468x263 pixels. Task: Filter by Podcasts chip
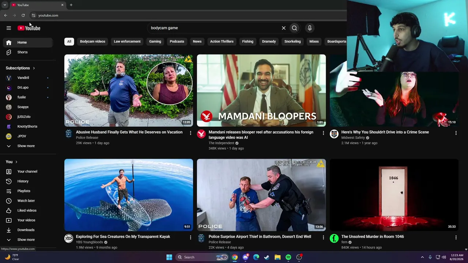click(x=177, y=42)
